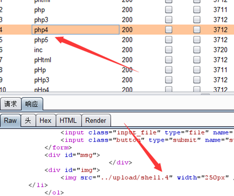
Task: Toggle left checkbox in the php3 row
Action: coord(169,20)
